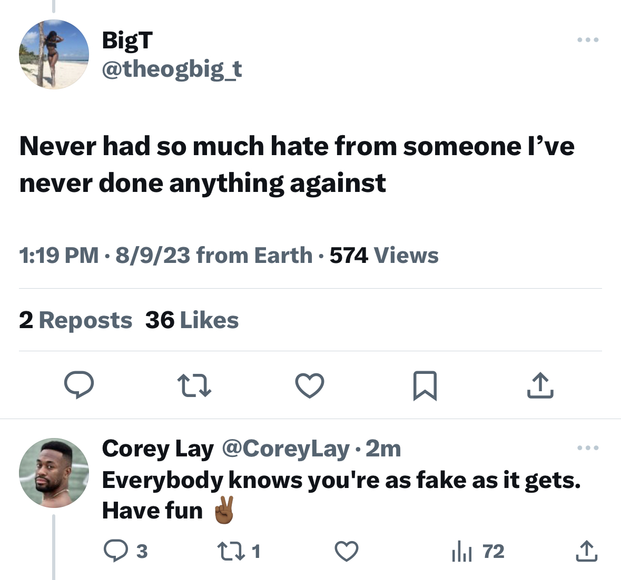Open more options for BigT's tweet
Screen dimensions: 621x580
pyautogui.click(x=588, y=39)
